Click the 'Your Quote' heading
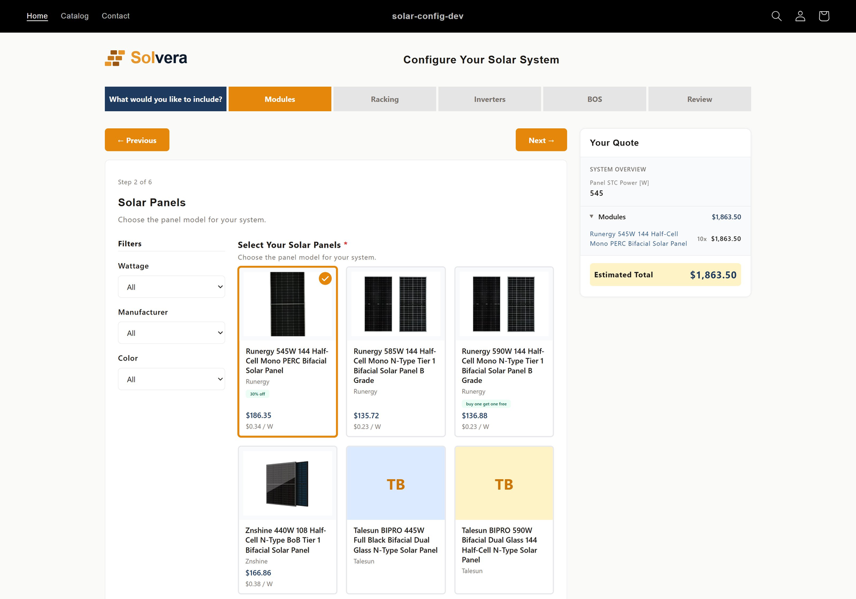The height and width of the screenshot is (599, 856). [614, 143]
